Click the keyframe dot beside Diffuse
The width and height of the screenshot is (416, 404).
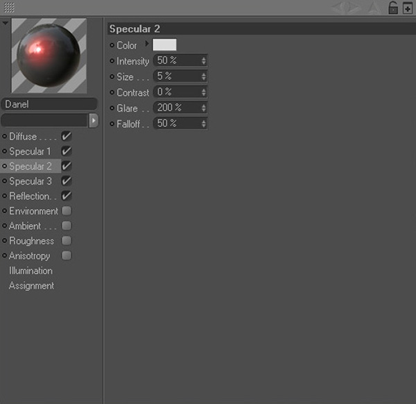(5, 136)
